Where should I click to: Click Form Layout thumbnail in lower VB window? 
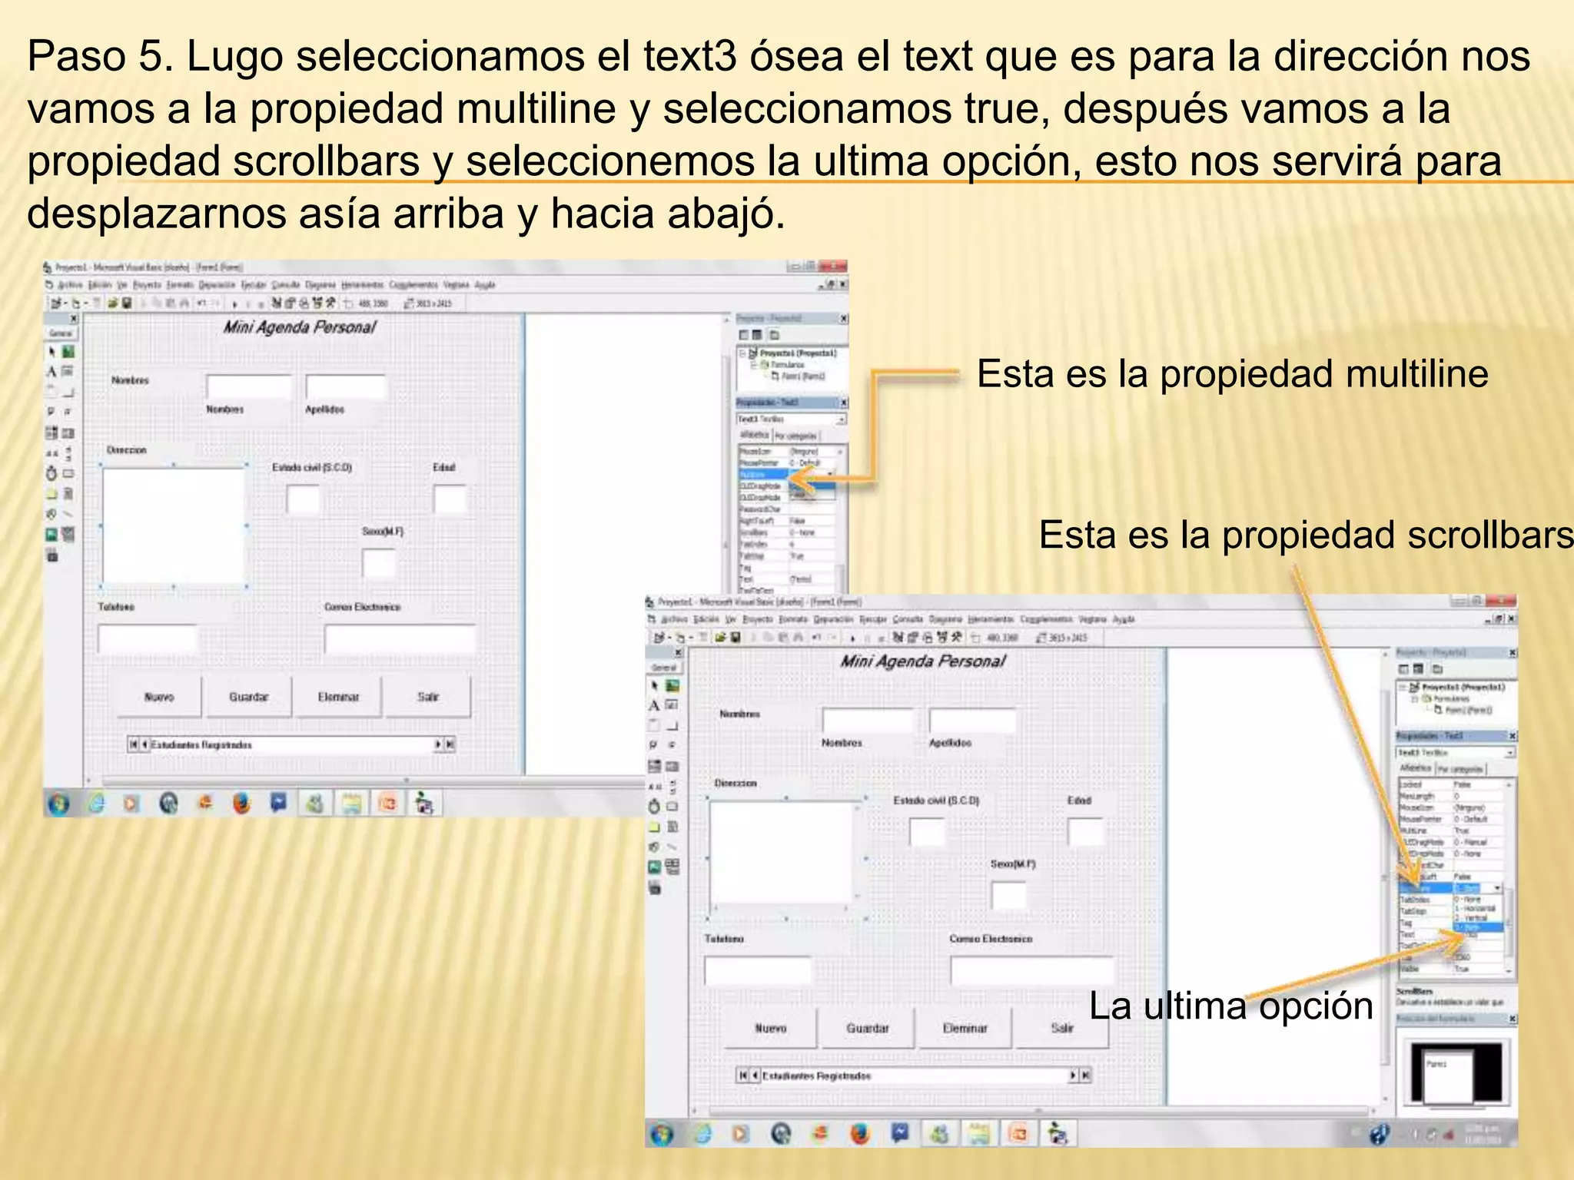pyautogui.click(x=1456, y=1072)
